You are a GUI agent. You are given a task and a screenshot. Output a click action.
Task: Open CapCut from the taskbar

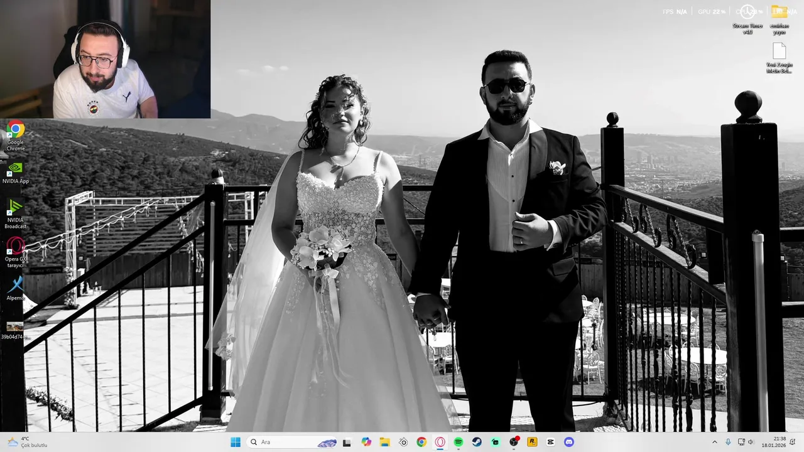click(551, 442)
